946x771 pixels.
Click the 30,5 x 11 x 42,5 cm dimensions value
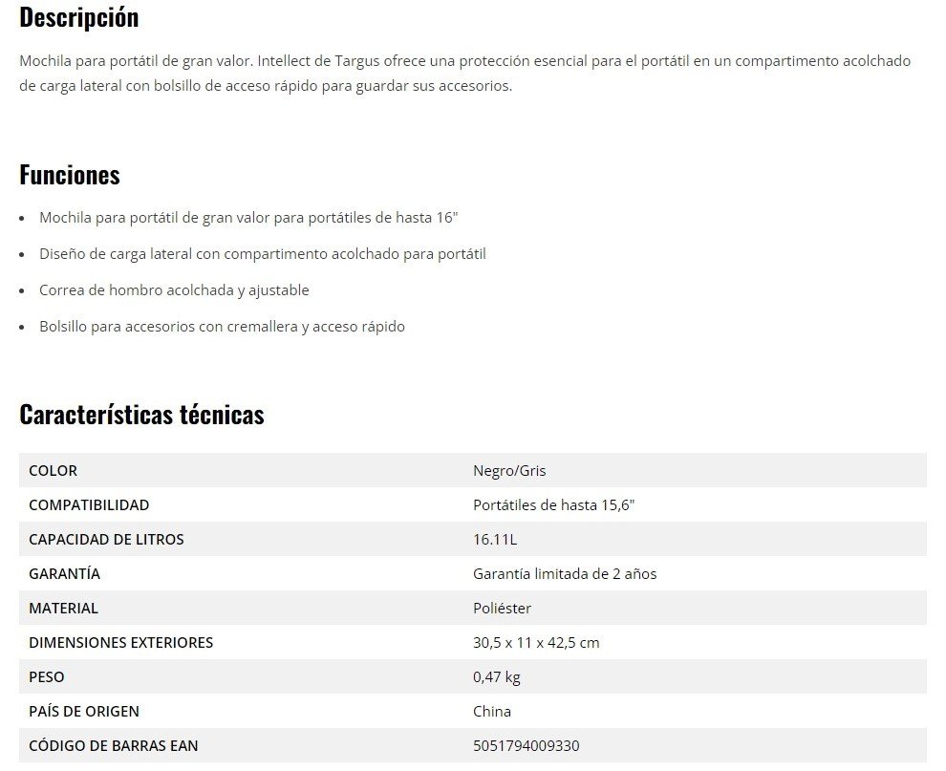click(x=536, y=643)
